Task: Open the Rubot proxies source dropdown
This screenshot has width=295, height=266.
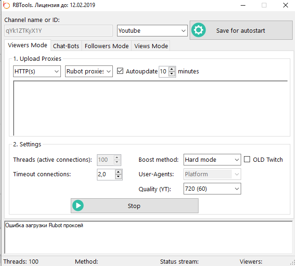Action: pos(89,72)
